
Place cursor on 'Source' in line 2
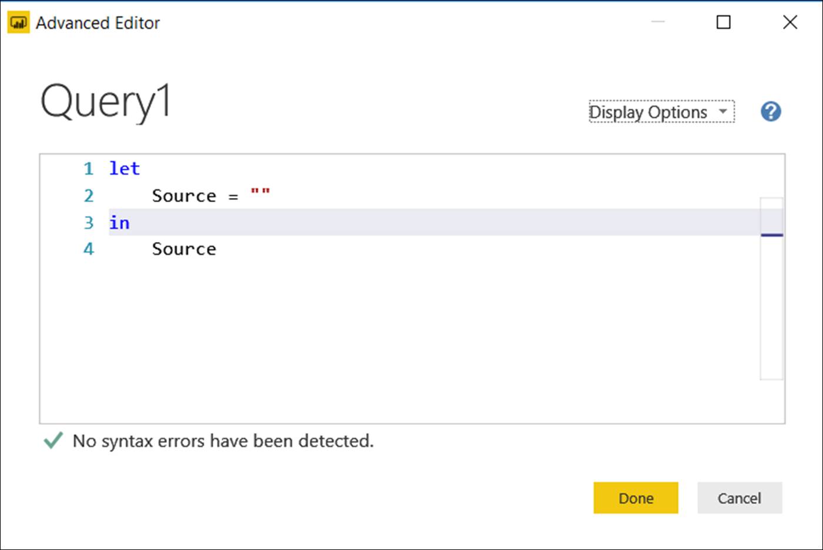click(x=183, y=196)
